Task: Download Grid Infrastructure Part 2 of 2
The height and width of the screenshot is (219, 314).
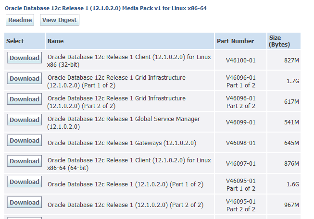Action: (25, 99)
